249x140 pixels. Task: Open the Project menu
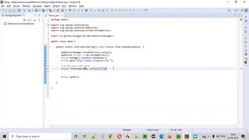[x=56, y=6]
